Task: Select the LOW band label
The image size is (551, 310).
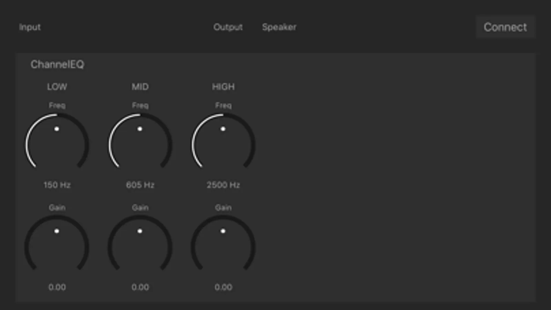Action: pos(57,87)
